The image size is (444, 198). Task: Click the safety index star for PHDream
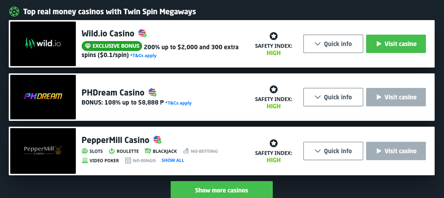tap(274, 89)
